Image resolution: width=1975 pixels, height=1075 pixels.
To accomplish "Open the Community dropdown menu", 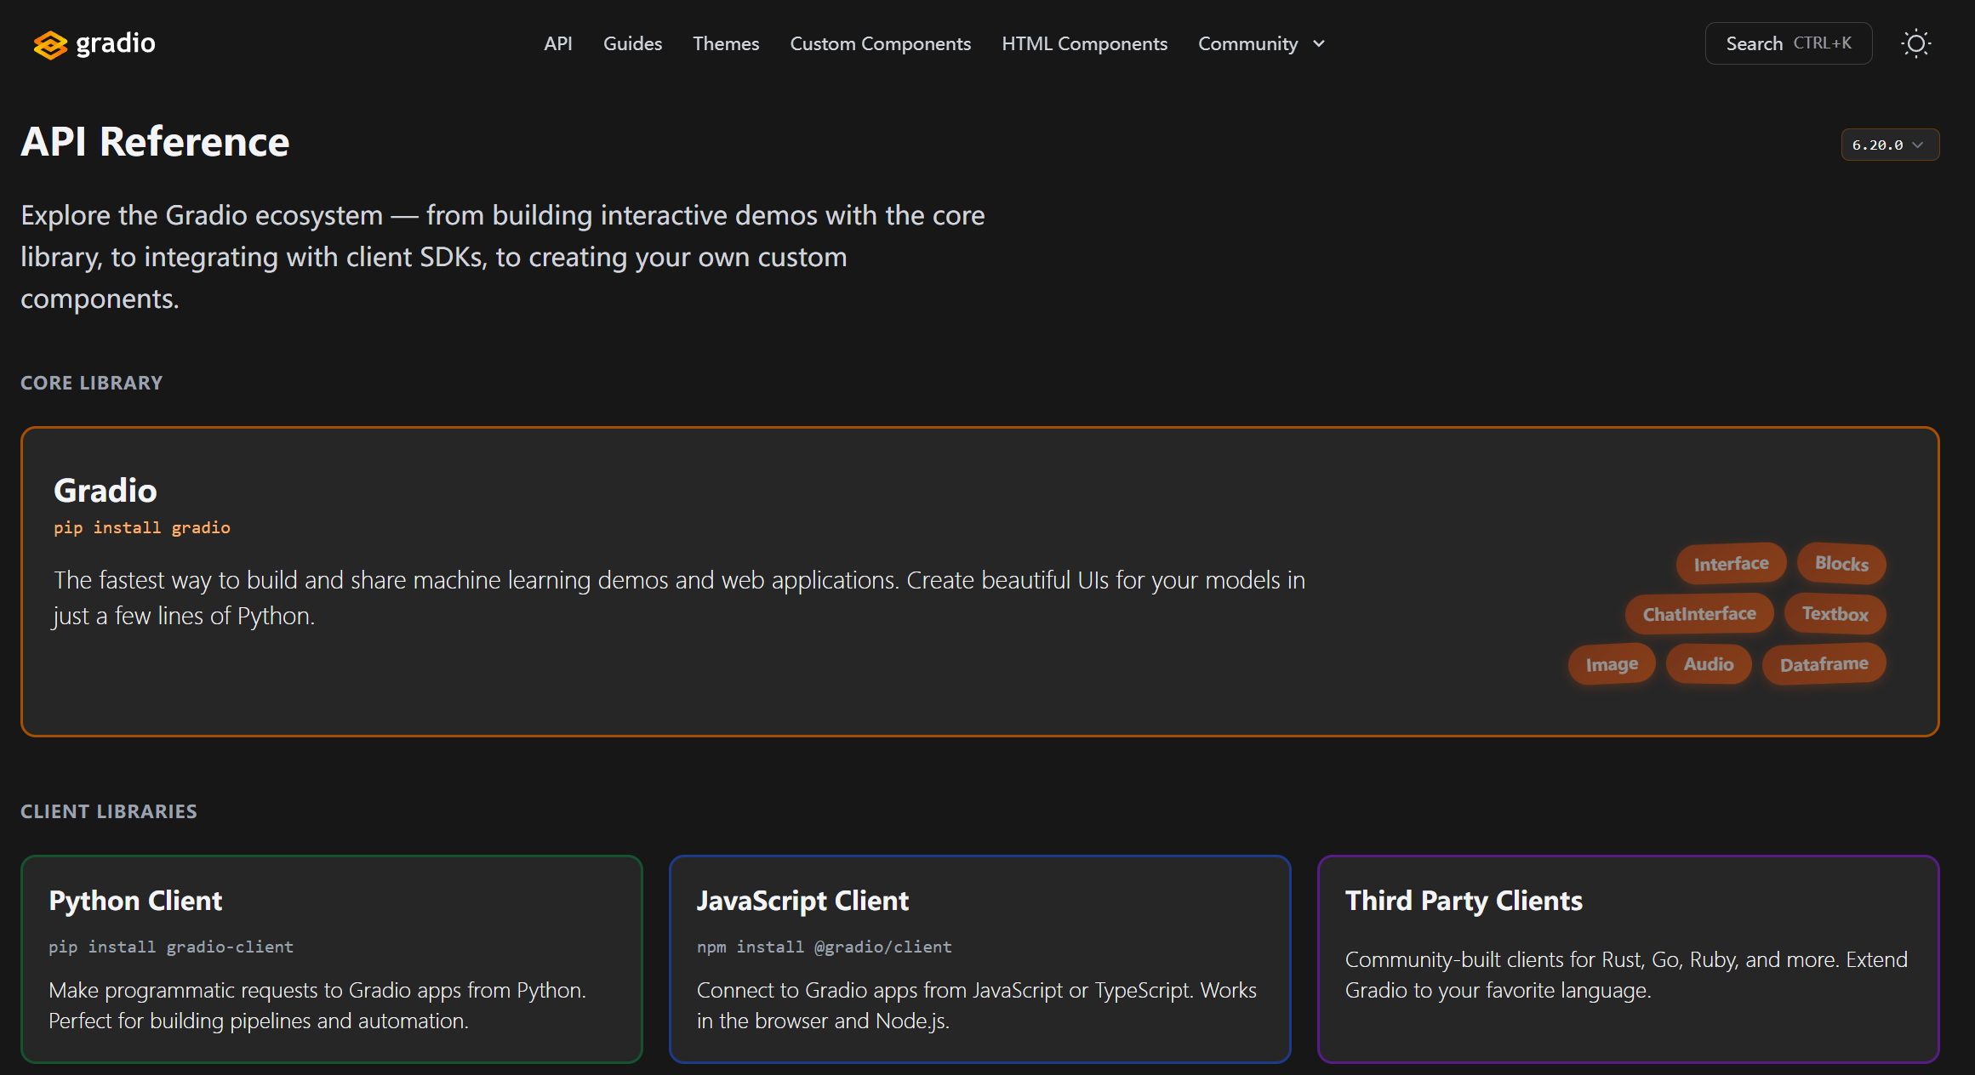I will pos(1261,43).
